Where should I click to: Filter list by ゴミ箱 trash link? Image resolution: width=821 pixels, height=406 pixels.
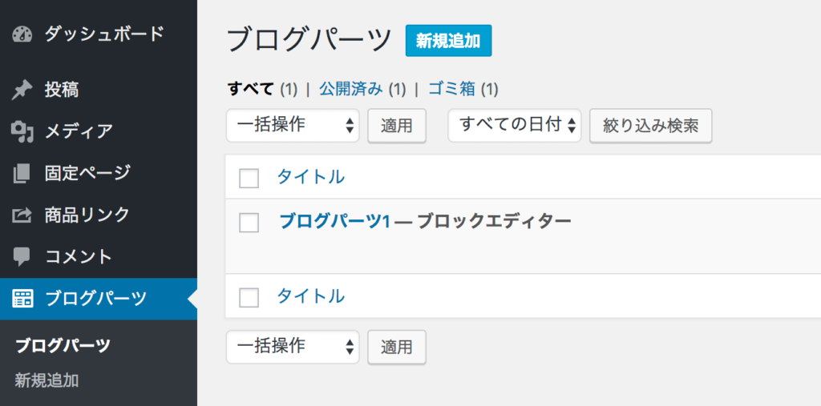point(452,90)
